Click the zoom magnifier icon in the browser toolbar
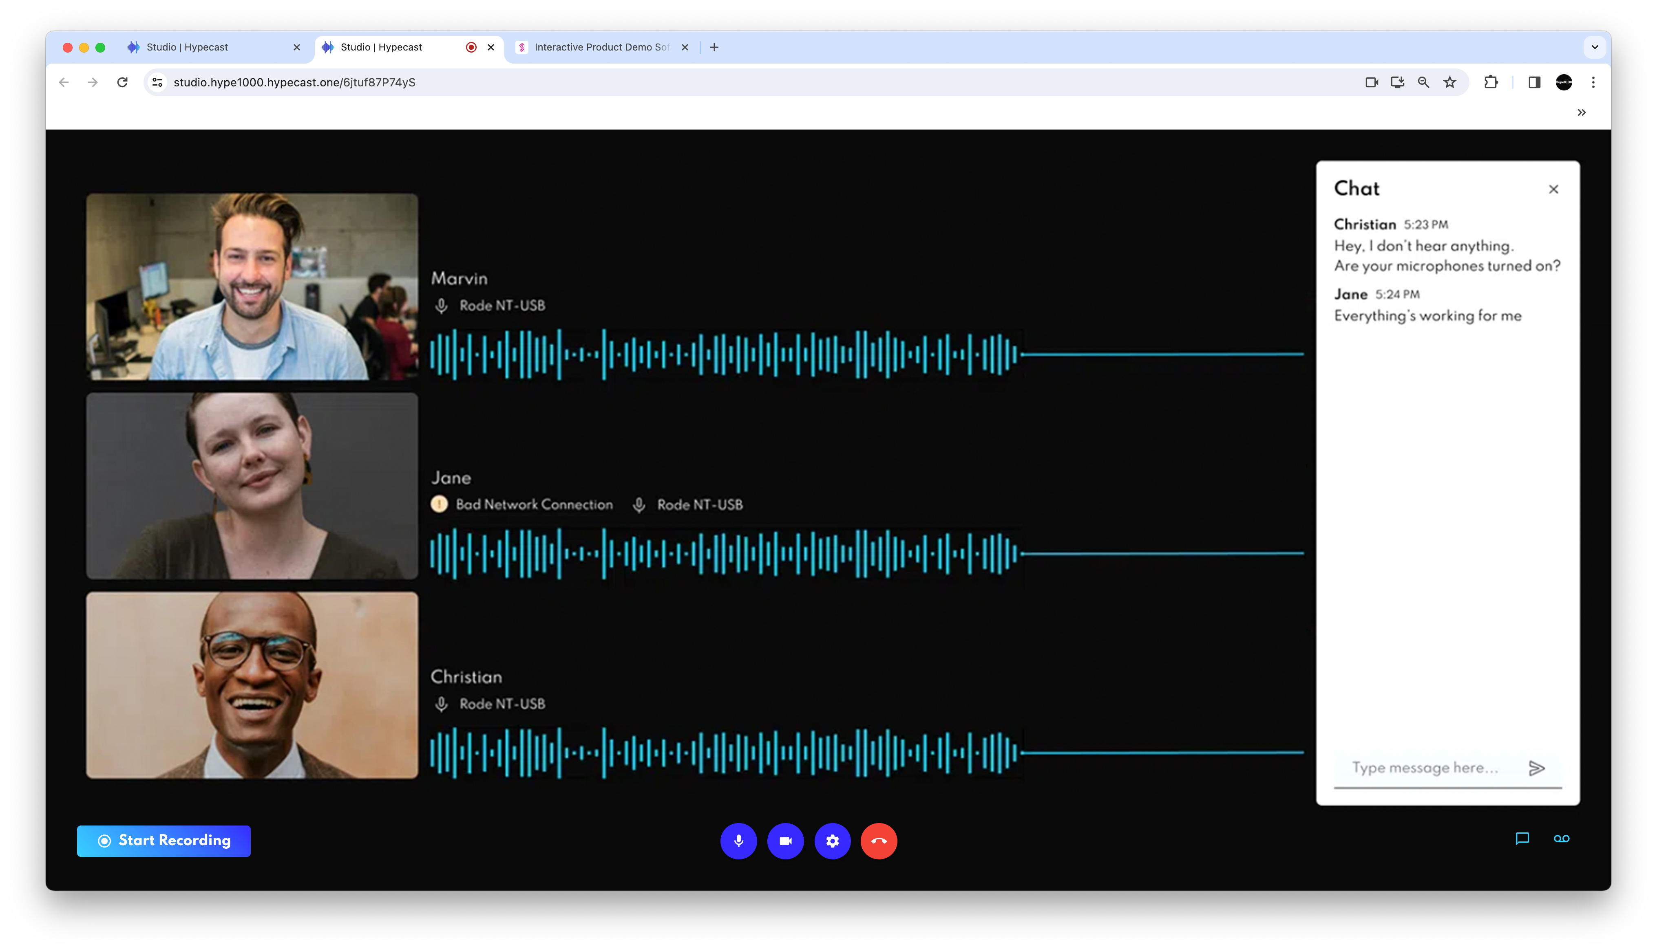 pos(1423,82)
